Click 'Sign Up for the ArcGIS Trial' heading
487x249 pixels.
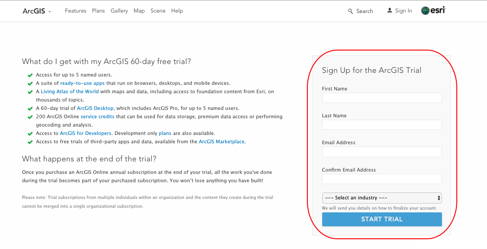pos(371,70)
